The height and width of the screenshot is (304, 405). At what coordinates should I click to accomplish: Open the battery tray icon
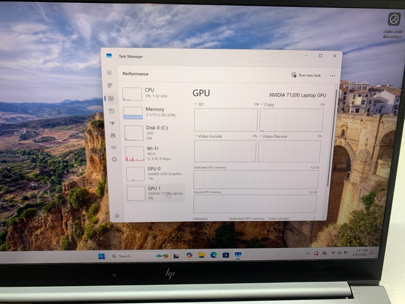(x=346, y=253)
